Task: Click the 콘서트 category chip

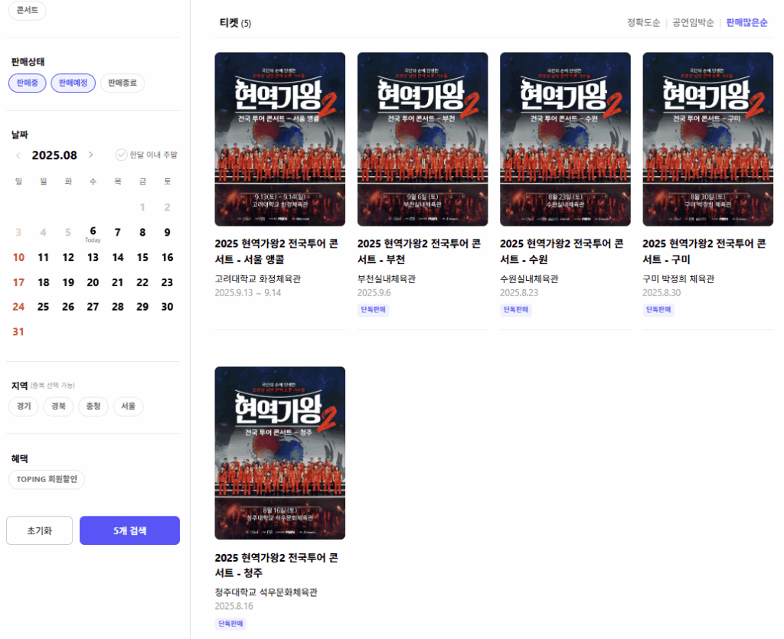Action: (x=27, y=11)
